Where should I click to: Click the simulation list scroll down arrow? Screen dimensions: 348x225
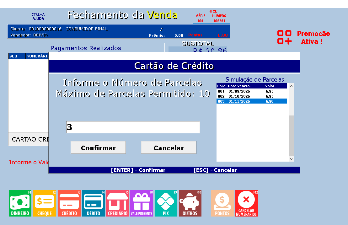(292, 159)
